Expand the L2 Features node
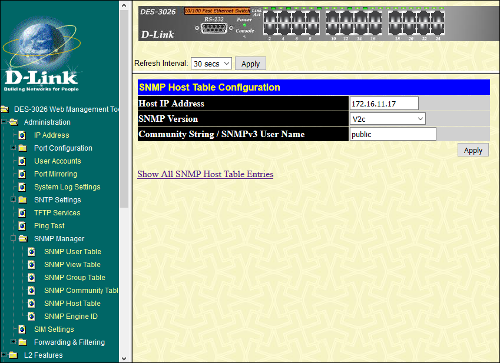The width and height of the screenshot is (500, 363). pos(4,355)
